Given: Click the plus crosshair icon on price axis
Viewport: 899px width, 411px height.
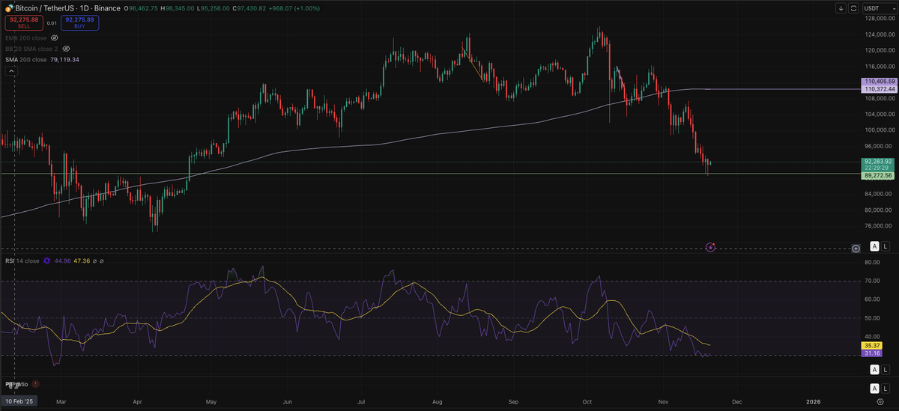Looking at the screenshot, I should pos(856,248).
